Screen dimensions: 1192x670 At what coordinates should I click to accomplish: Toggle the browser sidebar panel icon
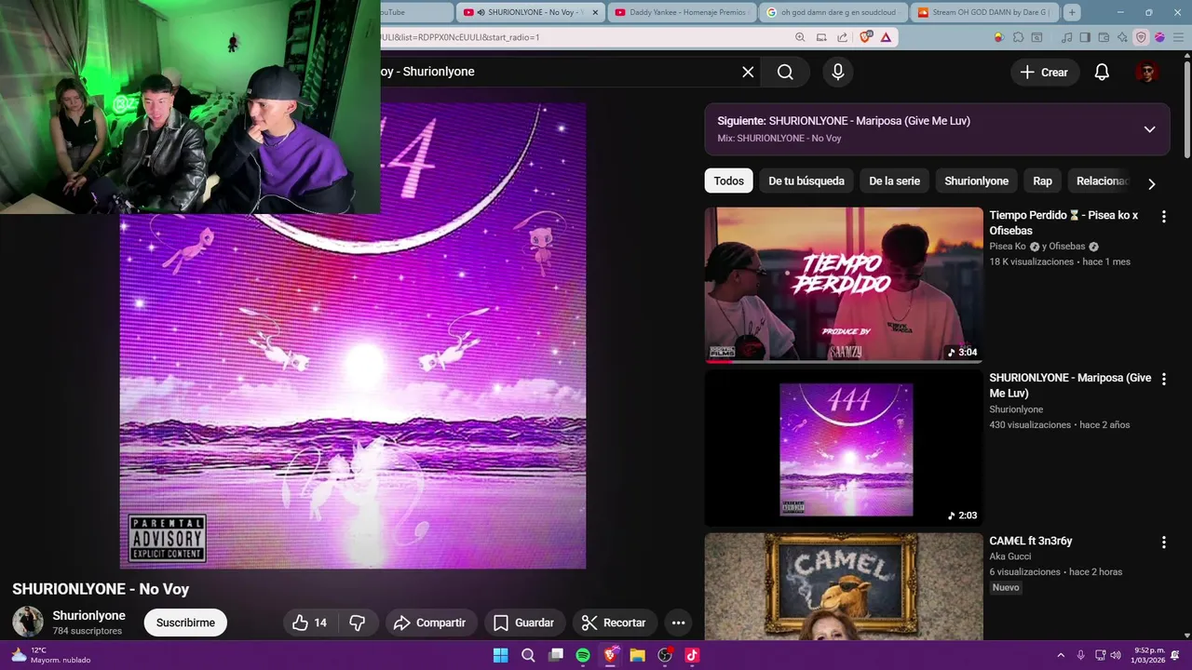[x=1086, y=37]
